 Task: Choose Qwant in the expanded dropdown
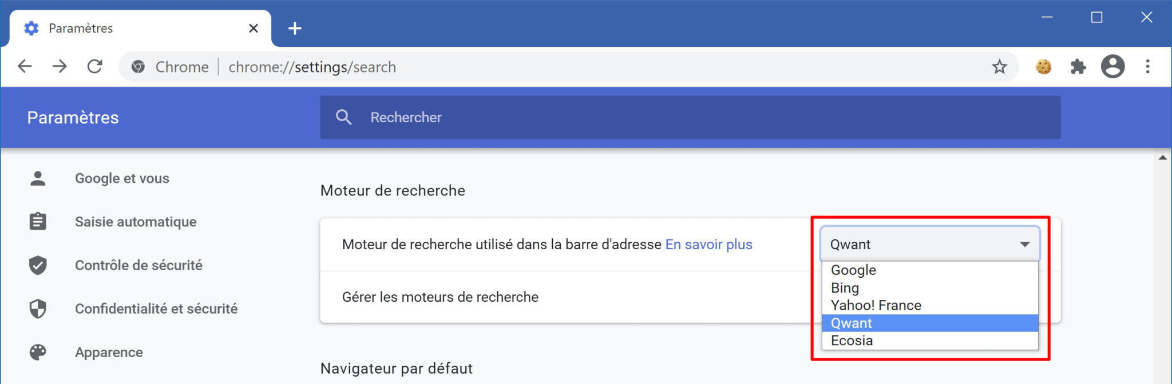pyautogui.click(x=851, y=323)
